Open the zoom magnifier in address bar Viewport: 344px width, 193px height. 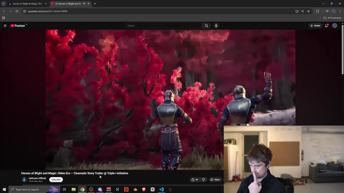303,11
